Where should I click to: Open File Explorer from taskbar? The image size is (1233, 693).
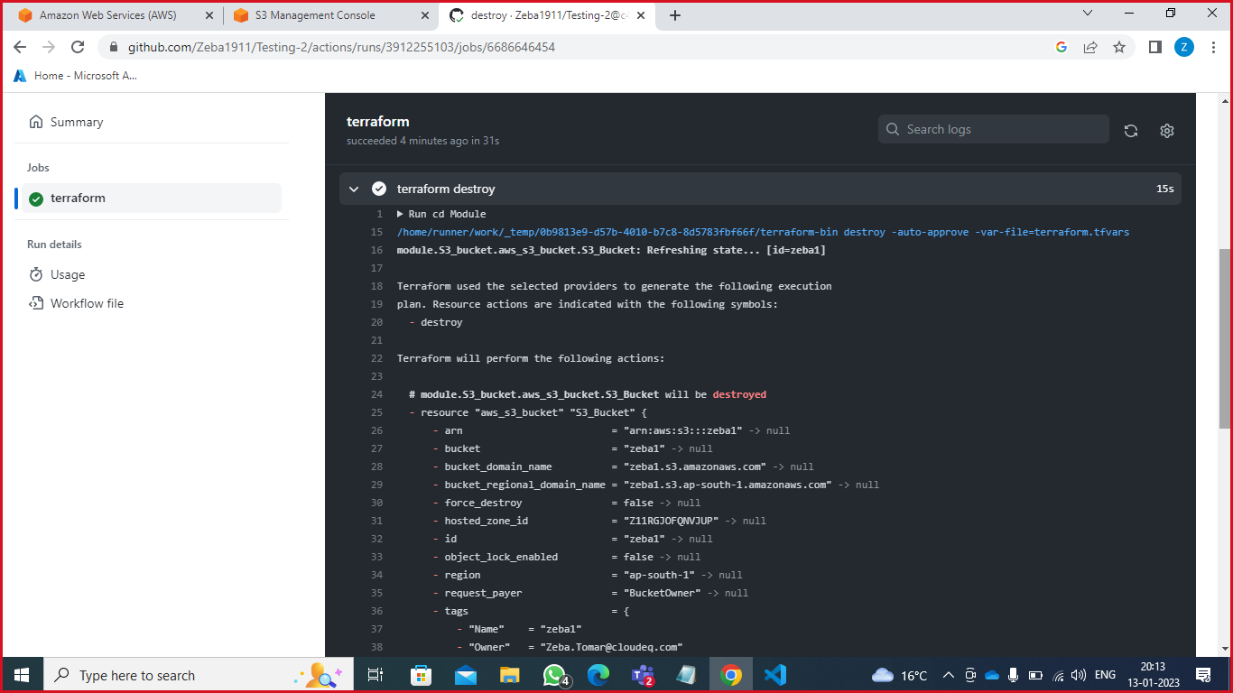point(510,675)
